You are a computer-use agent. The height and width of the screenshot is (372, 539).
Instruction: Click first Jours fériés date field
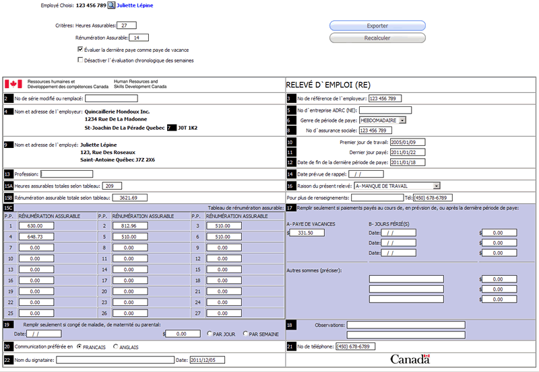398,233
